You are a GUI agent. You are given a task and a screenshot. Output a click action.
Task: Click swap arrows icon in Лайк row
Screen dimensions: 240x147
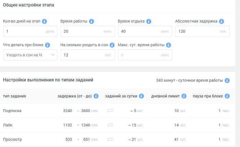(x=110, y=125)
